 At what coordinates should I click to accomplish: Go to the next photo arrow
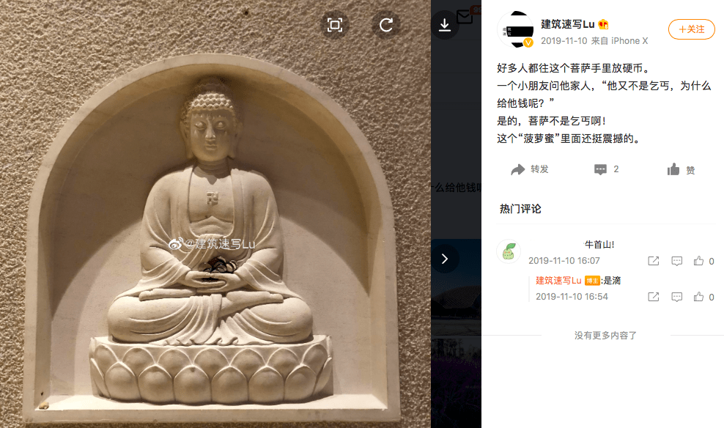[x=445, y=259]
